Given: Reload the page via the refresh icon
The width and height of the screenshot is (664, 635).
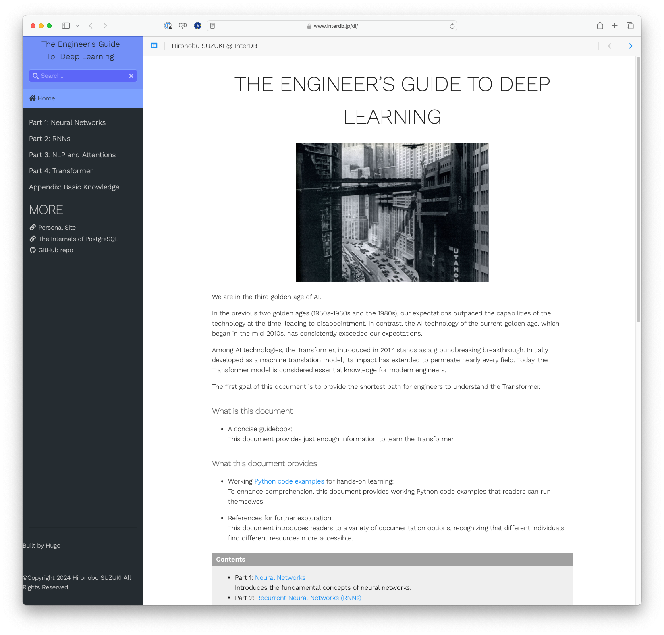Looking at the screenshot, I should (x=452, y=26).
